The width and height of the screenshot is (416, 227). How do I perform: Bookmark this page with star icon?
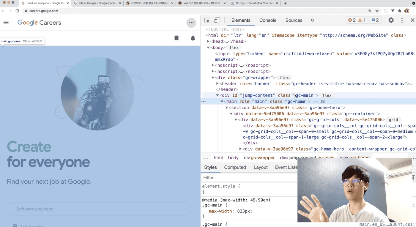[377, 11]
